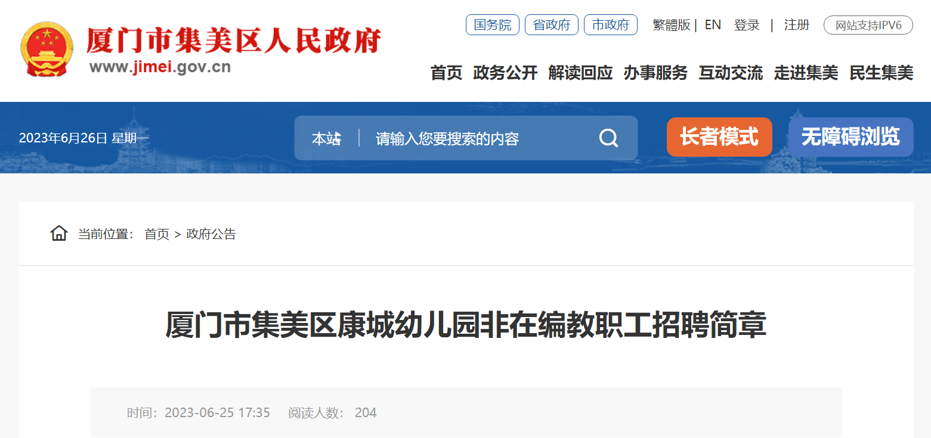The image size is (931, 438).
Task: Open the 政务公开 menu
Action: click(505, 73)
